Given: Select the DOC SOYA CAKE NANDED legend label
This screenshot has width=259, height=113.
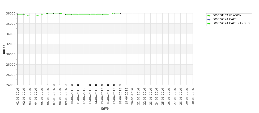Looking at the screenshot, I should [231, 23].
